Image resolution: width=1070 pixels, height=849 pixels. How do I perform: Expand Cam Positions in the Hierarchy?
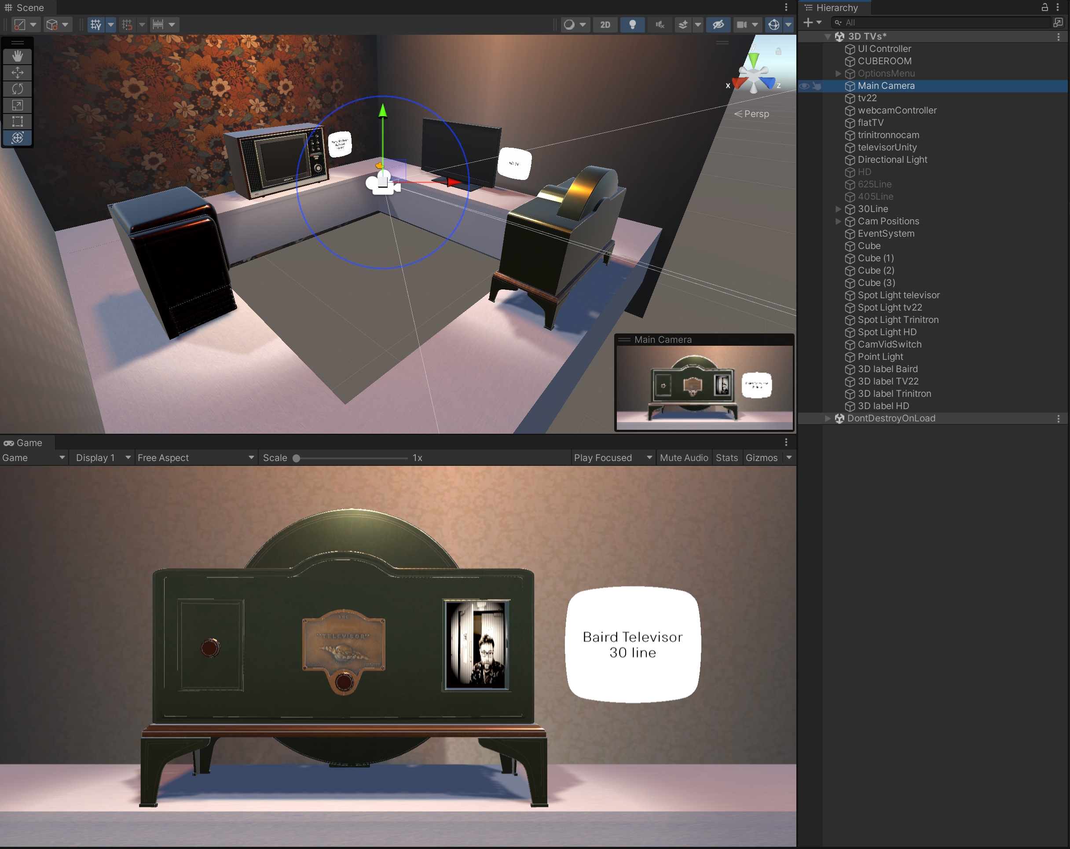838,221
